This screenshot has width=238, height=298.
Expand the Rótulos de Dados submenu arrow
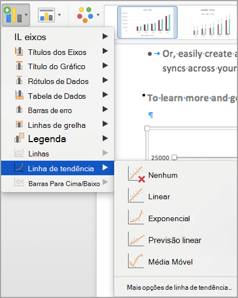[x=105, y=80]
